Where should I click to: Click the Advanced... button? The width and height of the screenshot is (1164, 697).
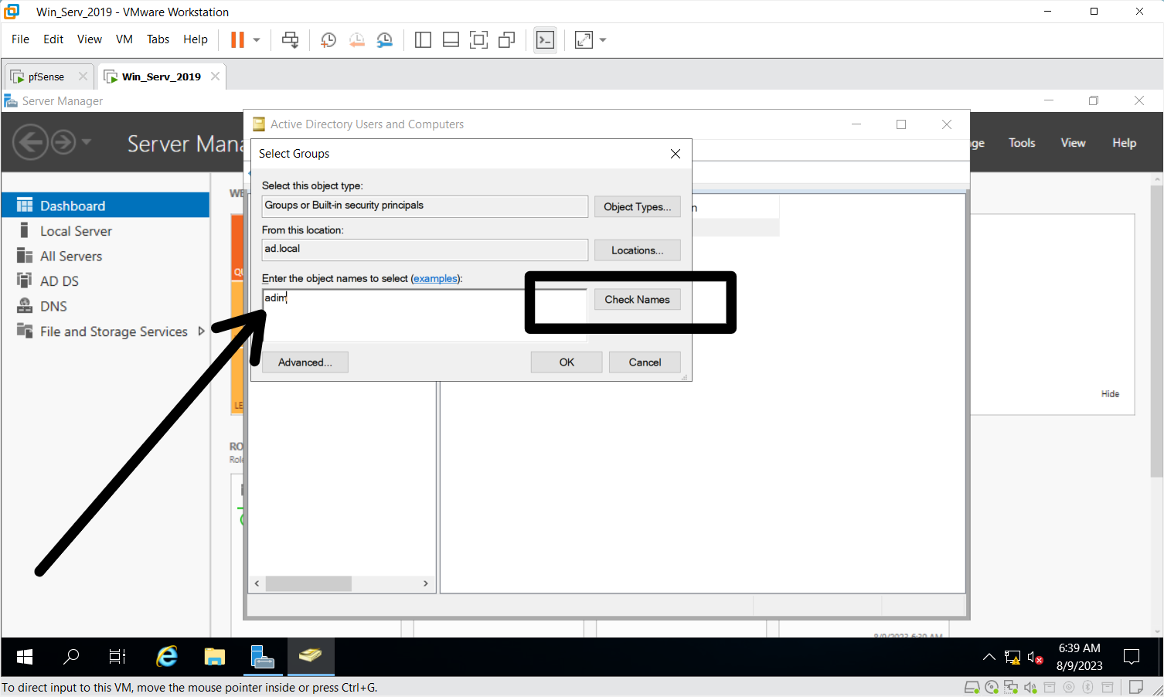click(x=305, y=362)
